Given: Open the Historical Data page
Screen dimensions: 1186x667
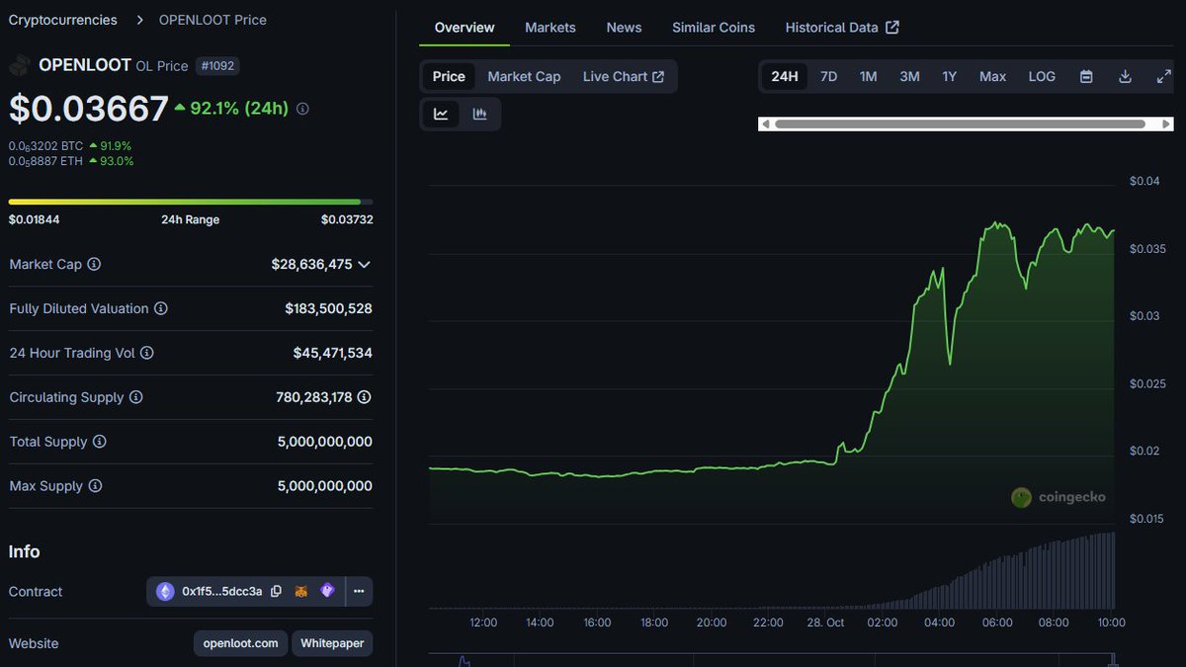Looking at the screenshot, I should pos(833,27).
